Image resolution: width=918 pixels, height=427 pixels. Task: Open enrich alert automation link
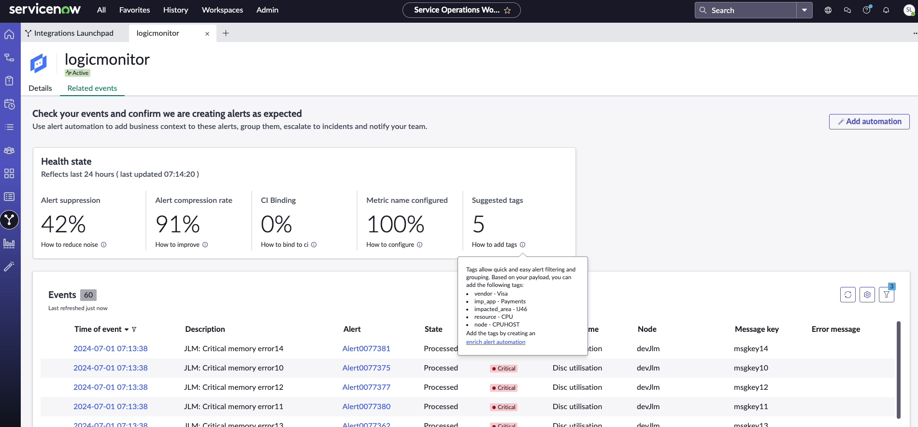tap(496, 342)
